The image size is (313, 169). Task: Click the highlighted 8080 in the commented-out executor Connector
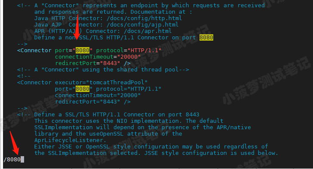click(x=83, y=89)
